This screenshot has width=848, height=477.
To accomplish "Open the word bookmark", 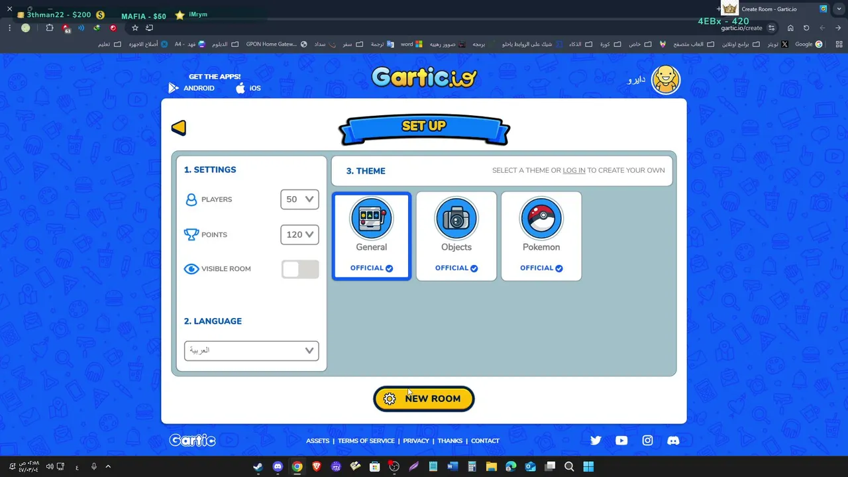I will (x=411, y=44).
